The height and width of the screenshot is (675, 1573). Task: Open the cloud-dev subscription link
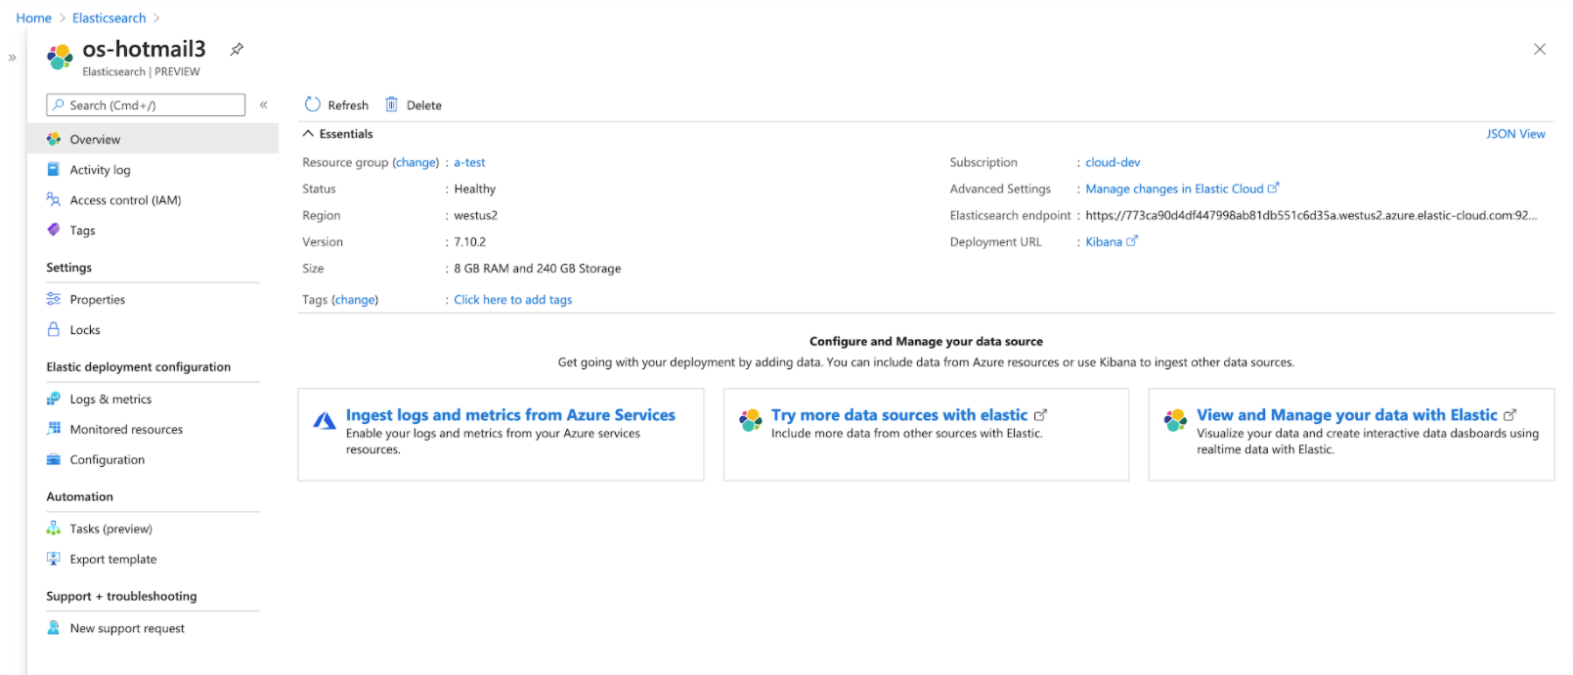point(1113,162)
